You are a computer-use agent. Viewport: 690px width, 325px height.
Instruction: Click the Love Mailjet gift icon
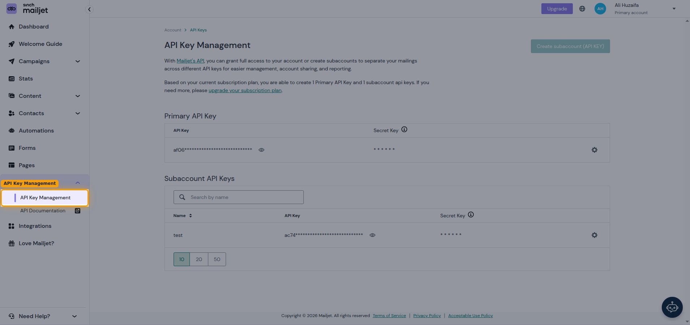tap(12, 243)
